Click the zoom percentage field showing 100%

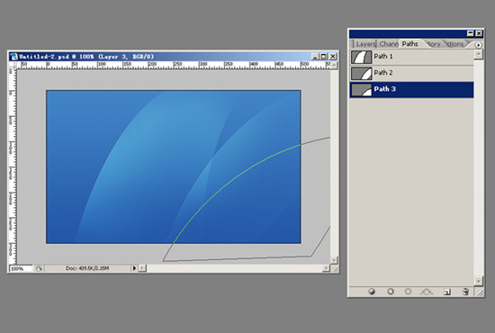pos(21,268)
